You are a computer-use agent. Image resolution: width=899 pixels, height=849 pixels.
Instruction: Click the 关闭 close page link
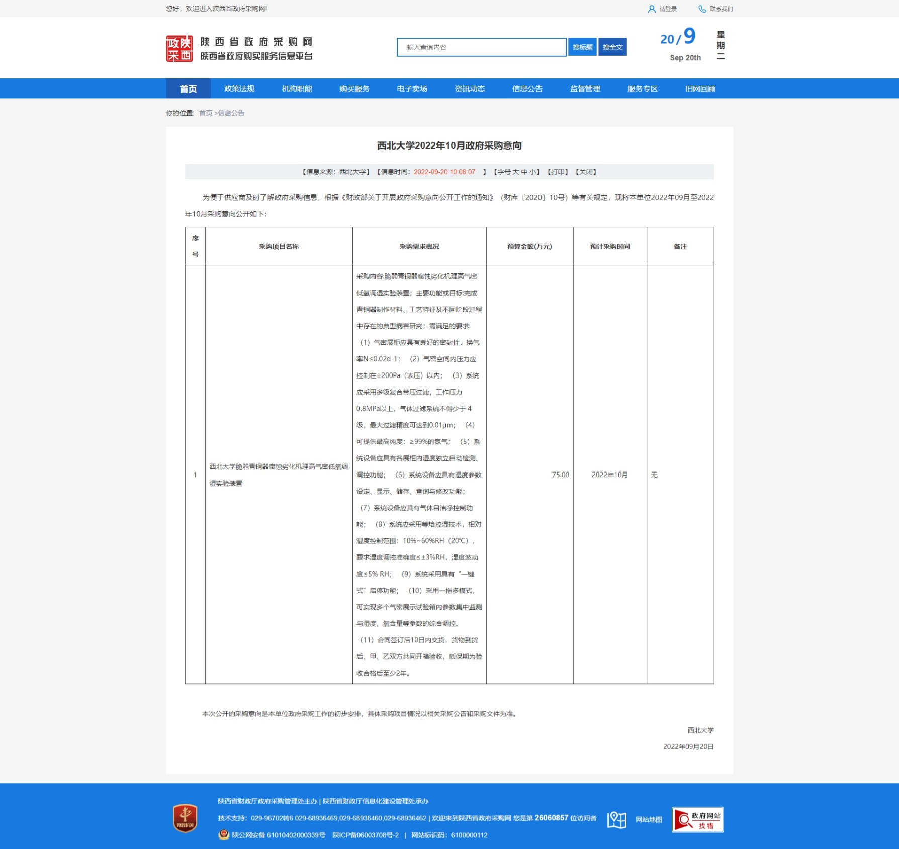pos(586,172)
